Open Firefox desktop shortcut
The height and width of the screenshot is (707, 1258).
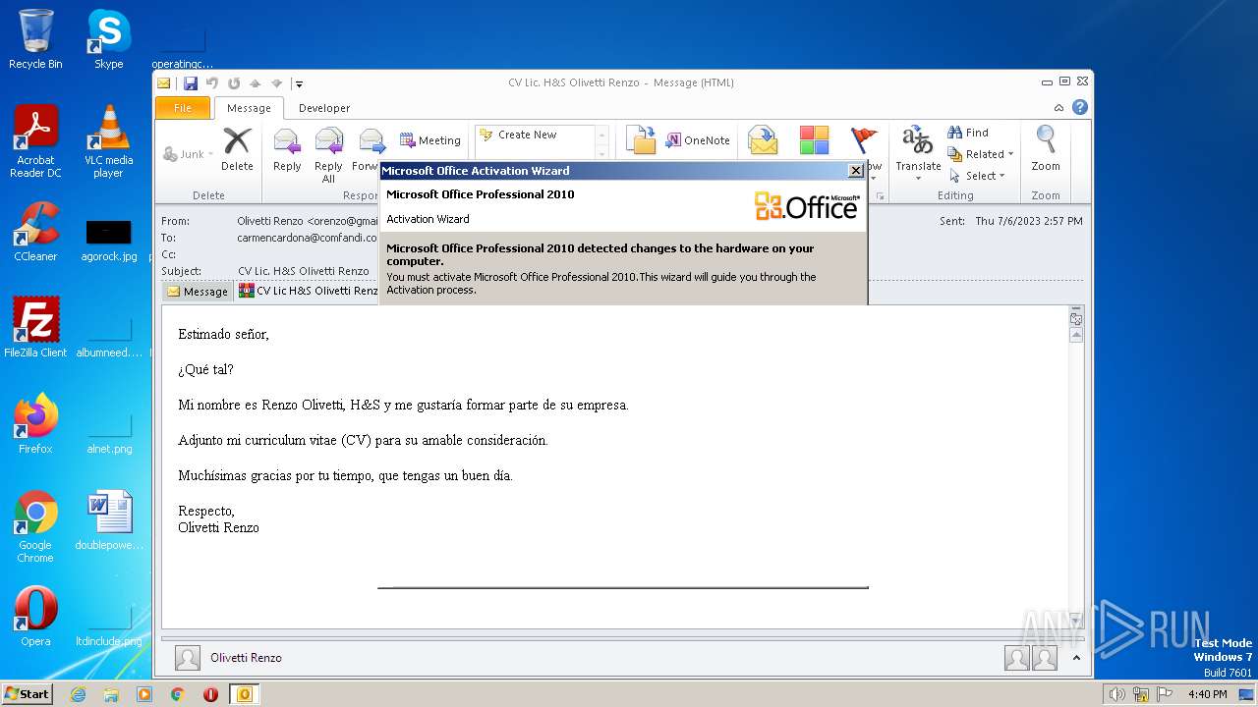click(x=35, y=424)
